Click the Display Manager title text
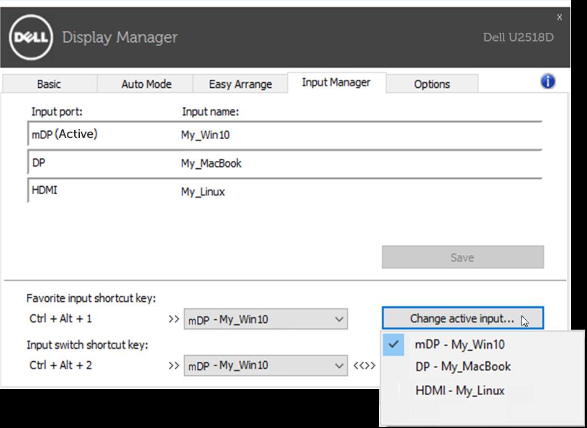This screenshot has height=428, width=587. click(120, 38)
